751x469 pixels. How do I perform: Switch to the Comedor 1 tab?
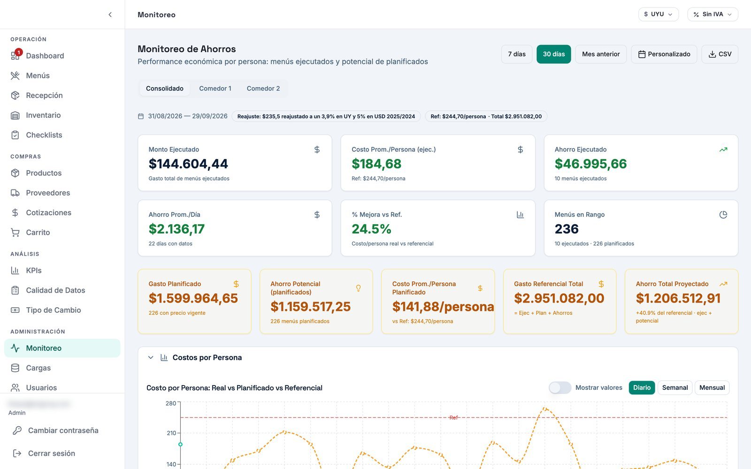(x=215, y=88)
